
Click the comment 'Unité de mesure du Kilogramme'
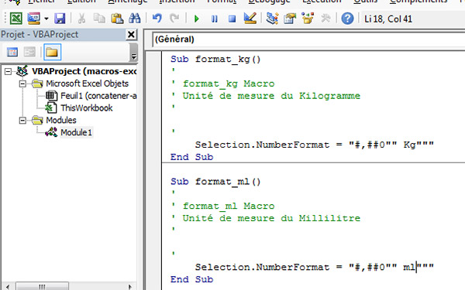coord(271,96)
